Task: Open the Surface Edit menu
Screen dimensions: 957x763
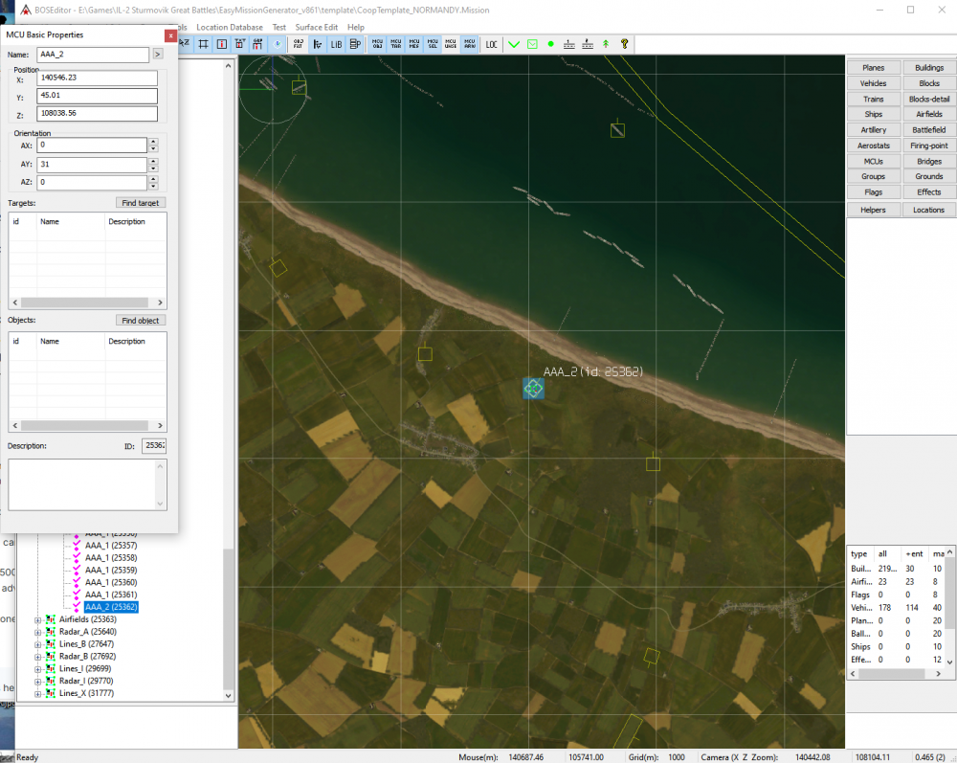Action: point(316,28)
